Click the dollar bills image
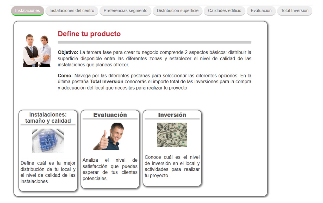This screenshot has height=203, width=323. pos(172,135)
